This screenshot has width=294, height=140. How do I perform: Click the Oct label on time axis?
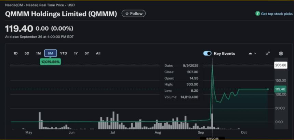point(244,133)
